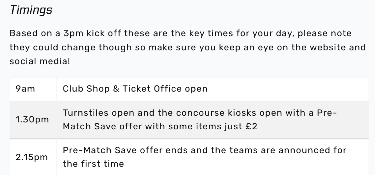Click the line reading the first time

click(x=93, y=164)
